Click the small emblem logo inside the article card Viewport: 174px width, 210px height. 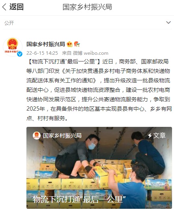pos(37,136)
